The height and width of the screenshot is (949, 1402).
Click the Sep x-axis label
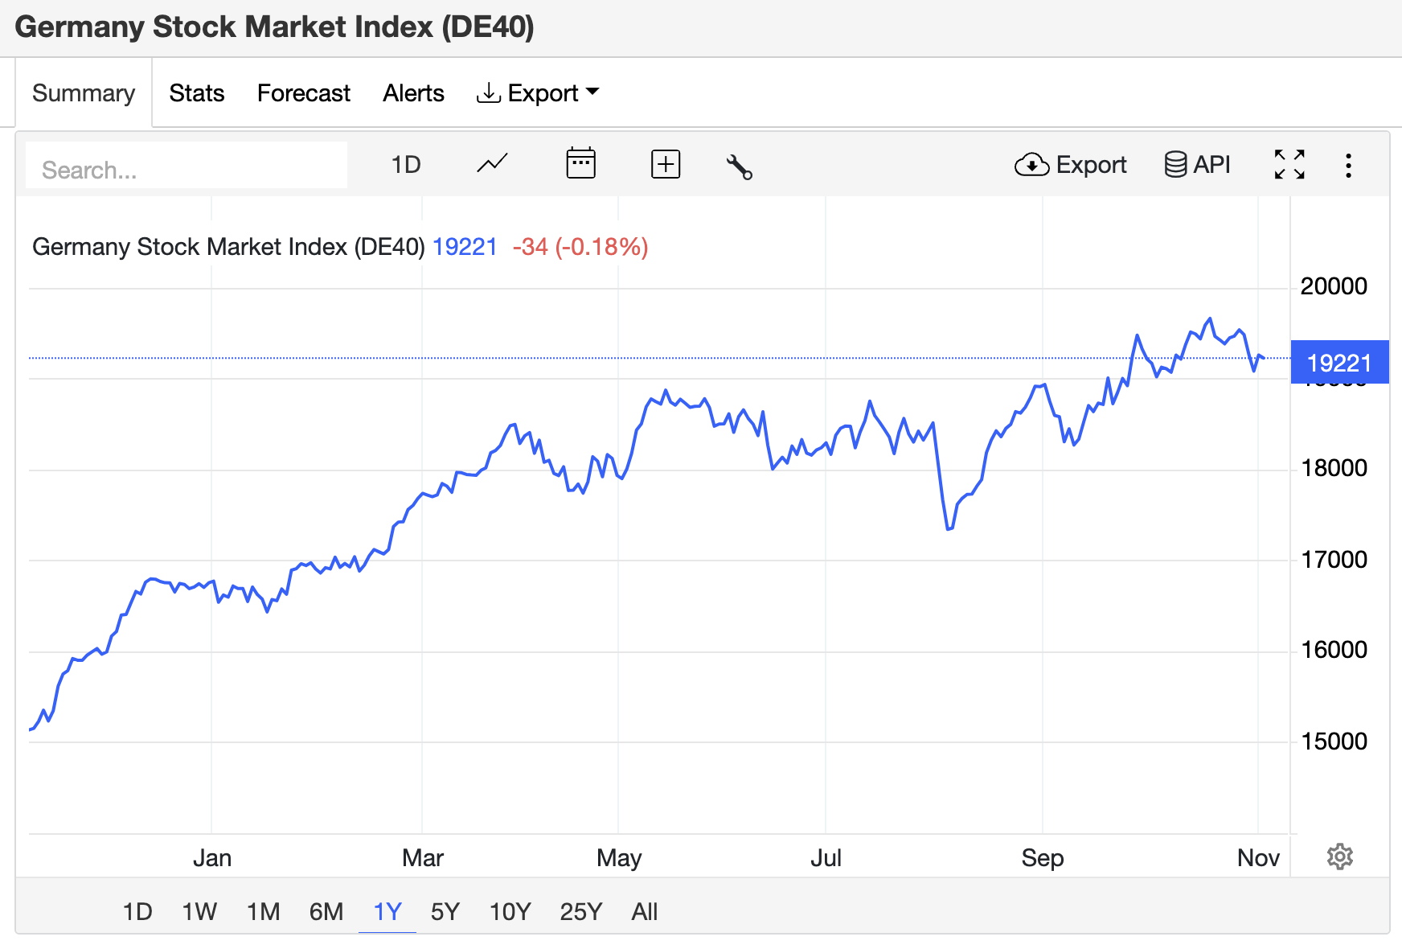1043,858
